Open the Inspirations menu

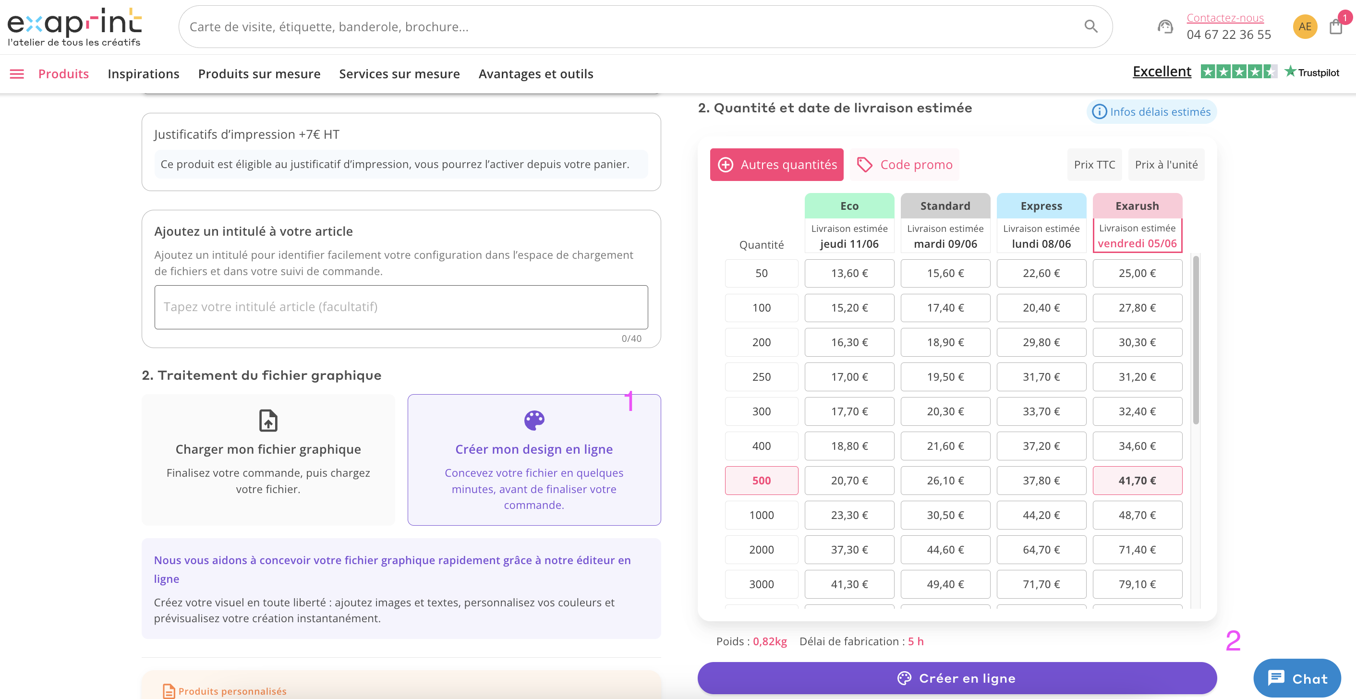coord(143,73)
